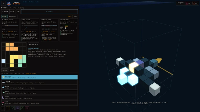Image resolution: width=200 pixels, height=112 pixels.
Task: Open the WEIGHT SHARE card
Action: point(69,30)
